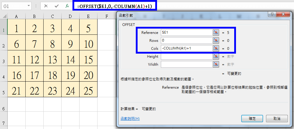Click collapse dialog icon beside Height field
This screenshot has width=294, height=129.
[216, 56]
